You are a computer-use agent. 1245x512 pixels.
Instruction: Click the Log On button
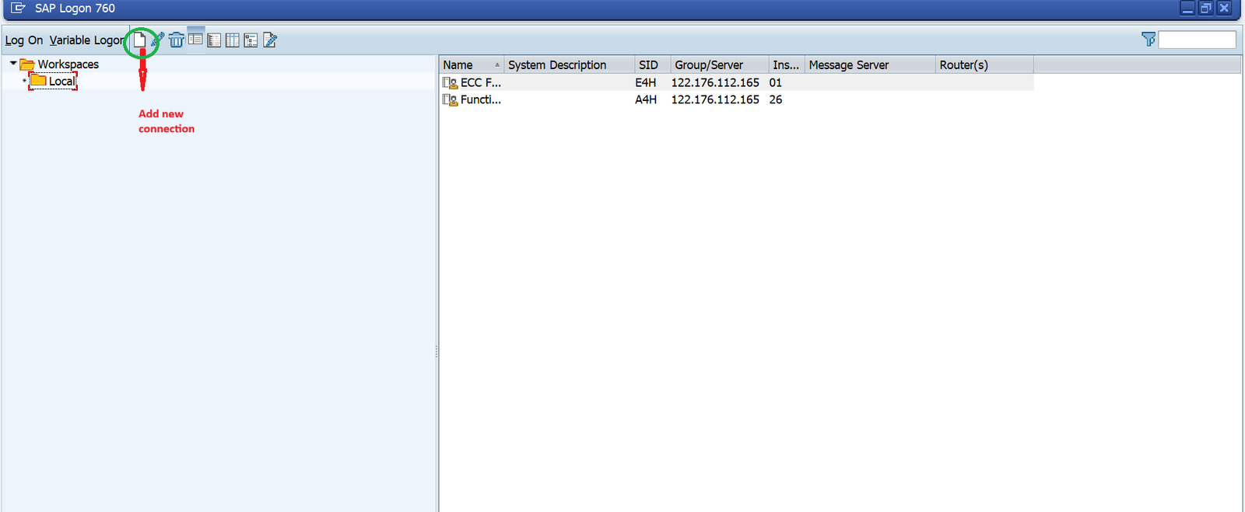(24, 40)
